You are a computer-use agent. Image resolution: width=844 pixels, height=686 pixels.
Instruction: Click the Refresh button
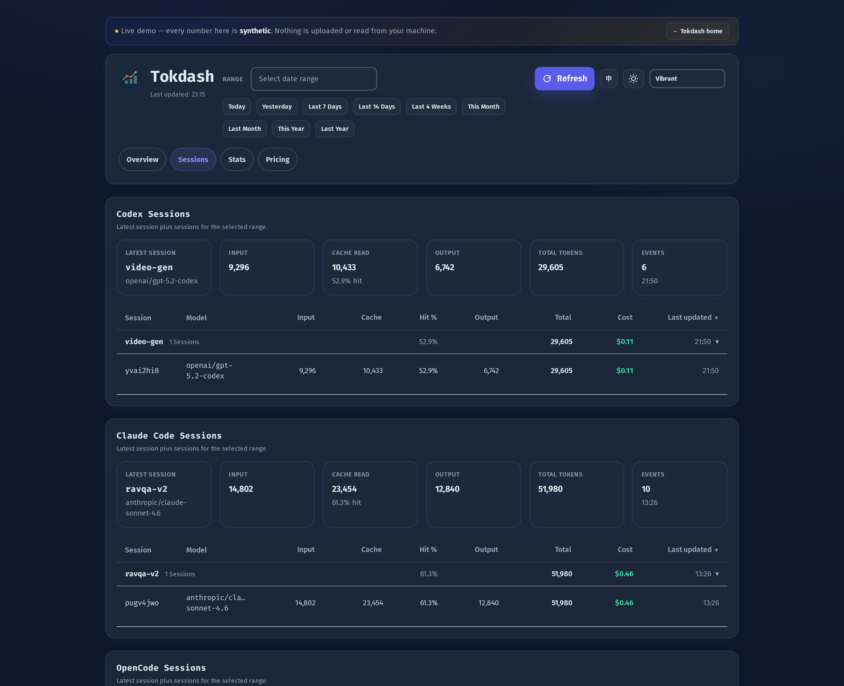pos(564,79)
